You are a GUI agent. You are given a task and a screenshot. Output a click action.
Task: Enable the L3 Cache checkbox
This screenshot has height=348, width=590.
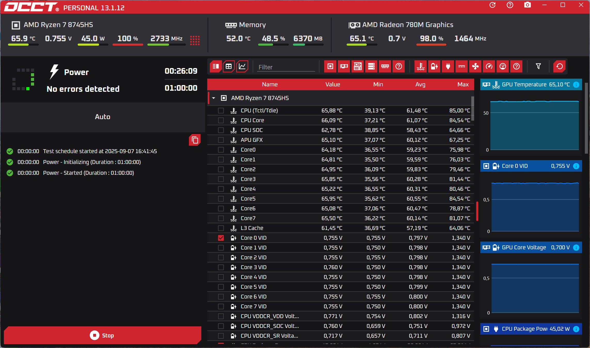(221, 228)
